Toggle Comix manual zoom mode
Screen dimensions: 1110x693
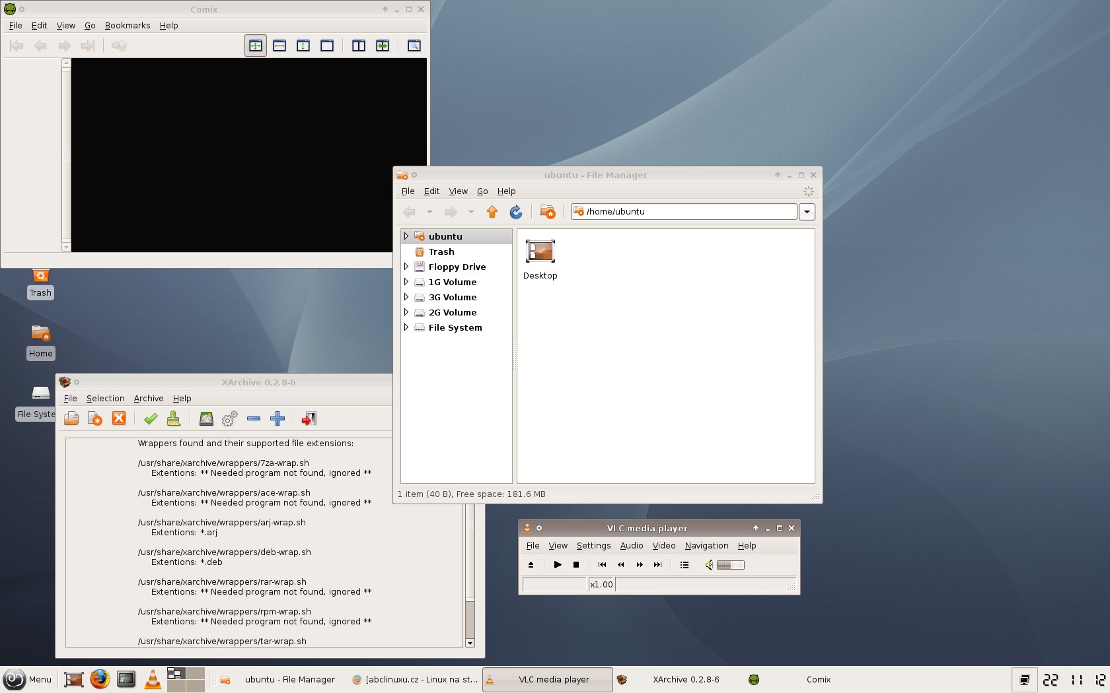coord(327,46)
